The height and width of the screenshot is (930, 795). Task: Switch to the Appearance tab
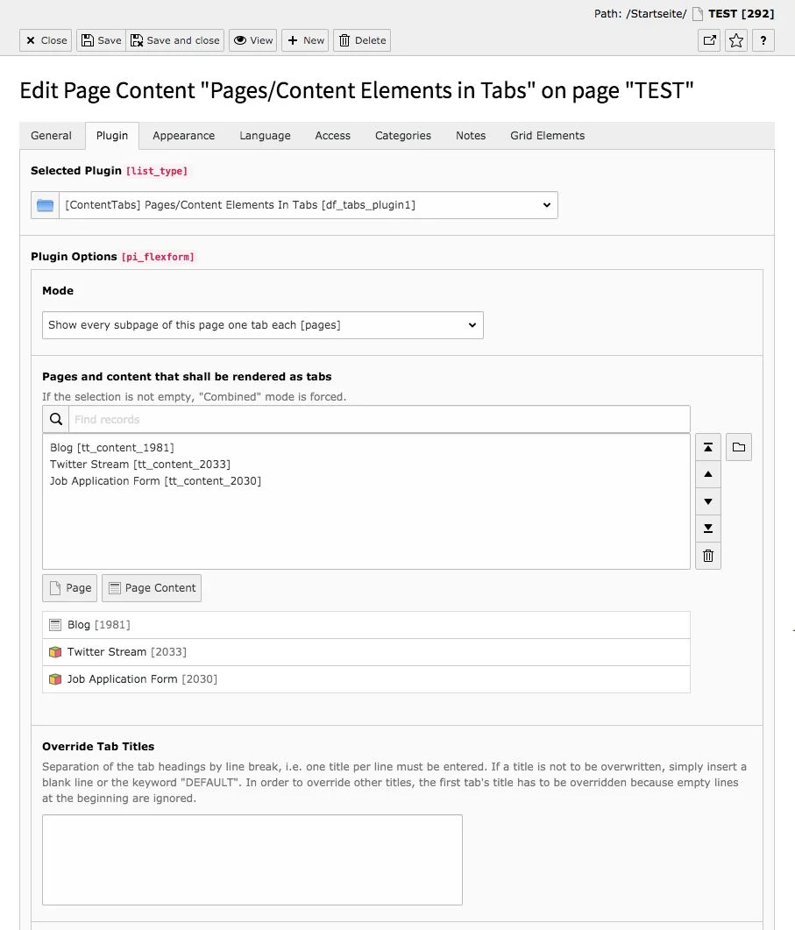[x=183, y=135]
